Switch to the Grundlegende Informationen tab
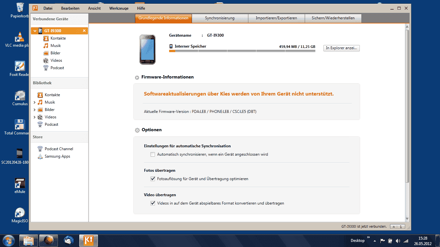440x247 pixels. point(163,18)
